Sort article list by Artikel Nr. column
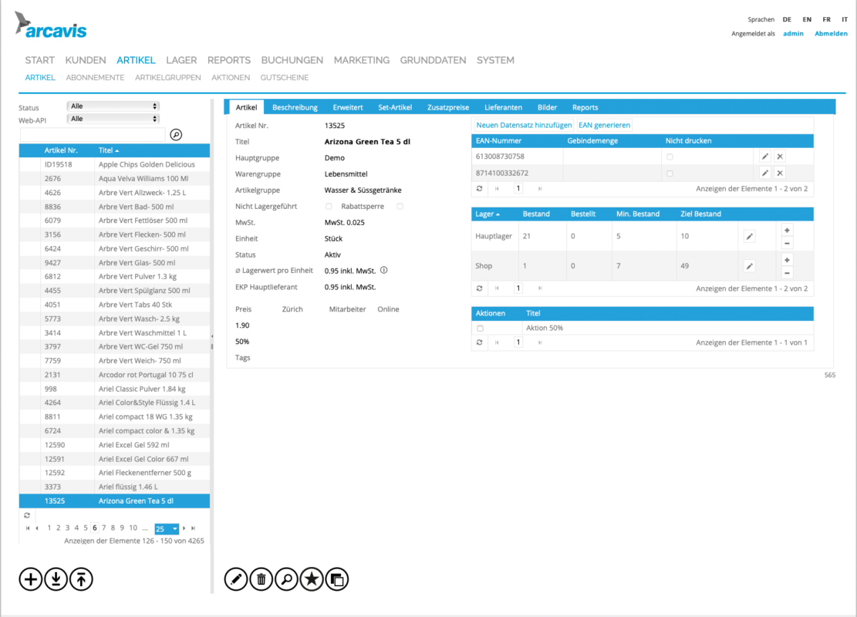Screen dimensions: 857x617 61,150
